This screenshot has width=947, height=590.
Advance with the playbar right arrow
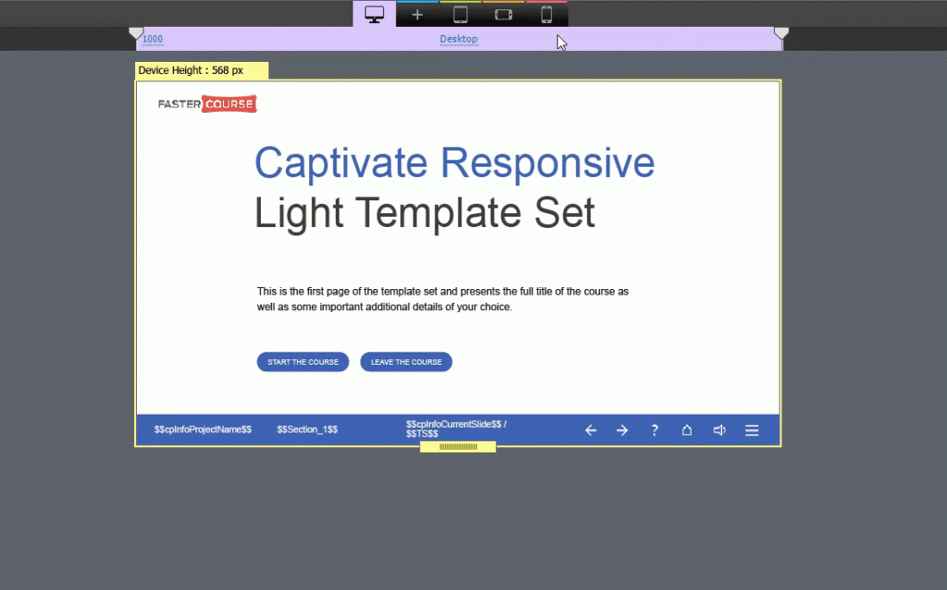click(x=622, y=430)
